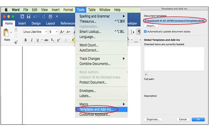This screenshot has height=131, width=209.
Task: Switch to References ribbon tab
Action: [68, 23]
